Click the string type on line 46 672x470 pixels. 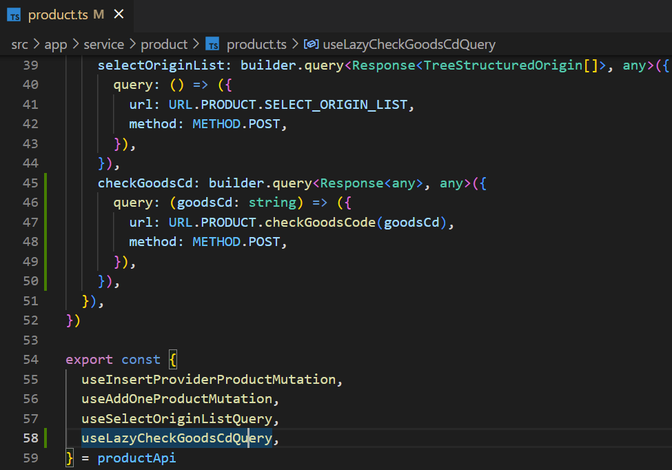[x=272, y=203]
